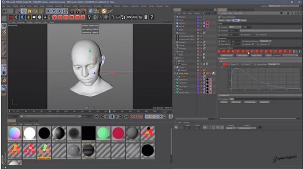Pause the animation playback
303x169 pixels.
coord(112,117)
